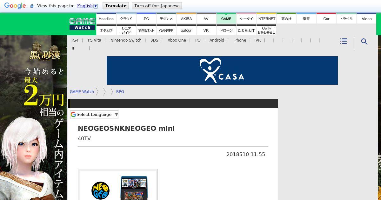Open the トラベル tab
The height and width of the screenshot is (200, 381).
click(x=346, y=19)
